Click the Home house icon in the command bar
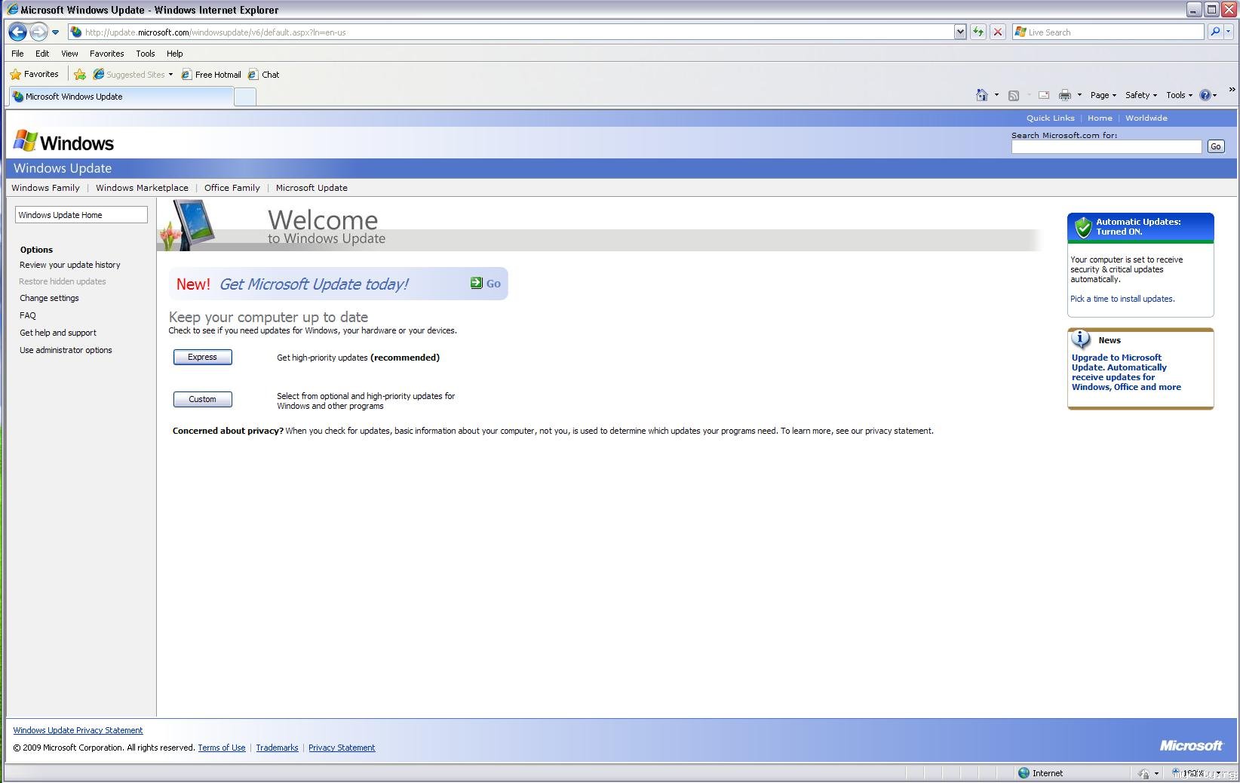The height and width of the screenshot is (783, 1240). pyautogui.click(x=981, y=95)
